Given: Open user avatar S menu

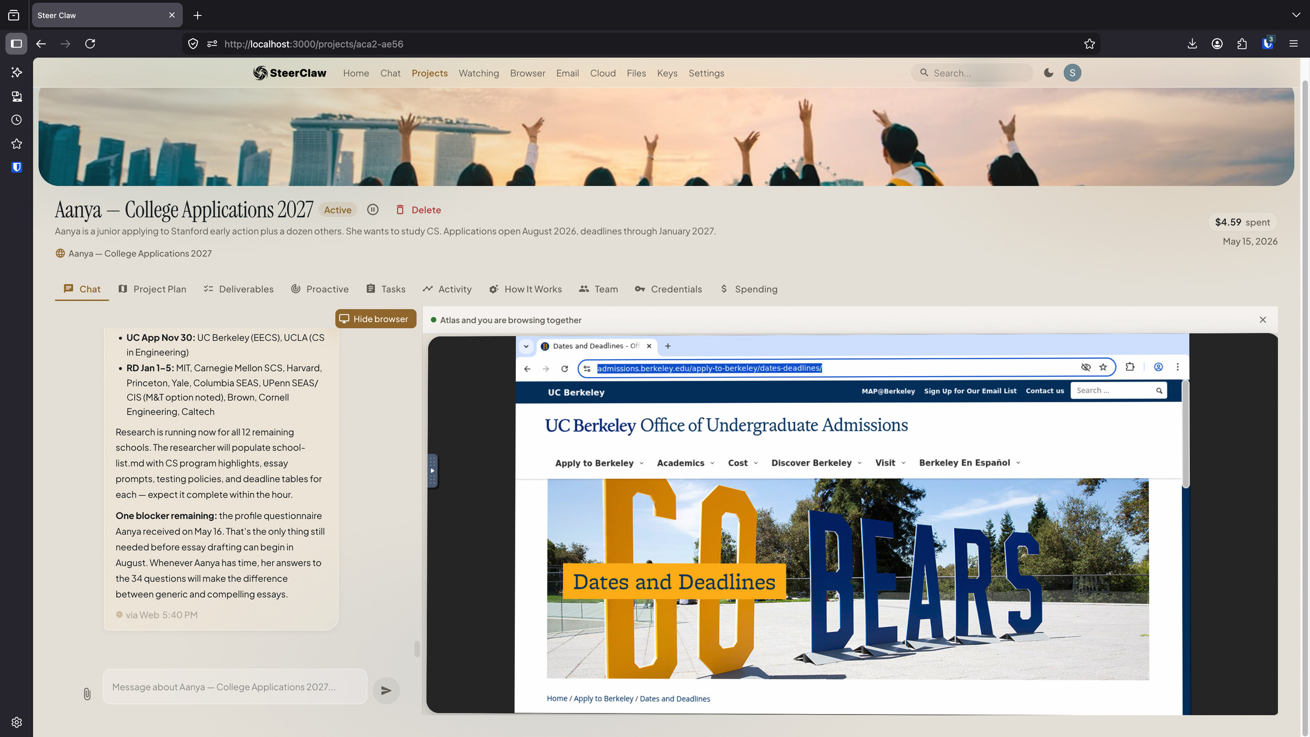Looking at the screenshot, I should (x=1072, y=73).
